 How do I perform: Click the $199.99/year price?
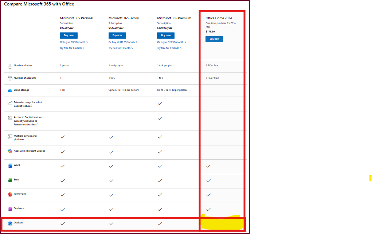pos(164,28)
